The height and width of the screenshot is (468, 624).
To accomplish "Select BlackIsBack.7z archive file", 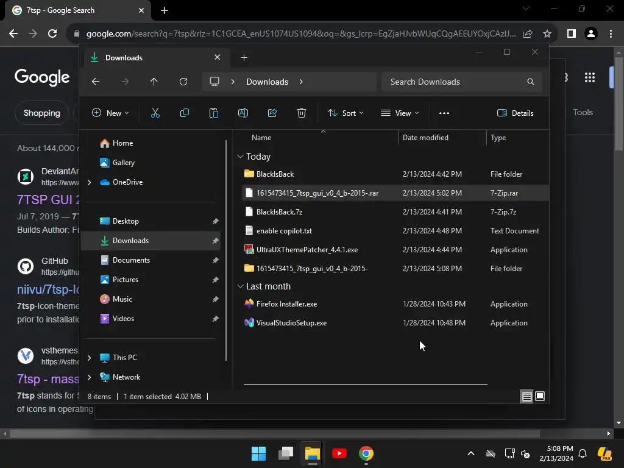I will (x=395, y=212).
